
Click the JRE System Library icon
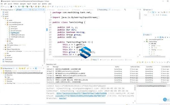click(5, 45)
